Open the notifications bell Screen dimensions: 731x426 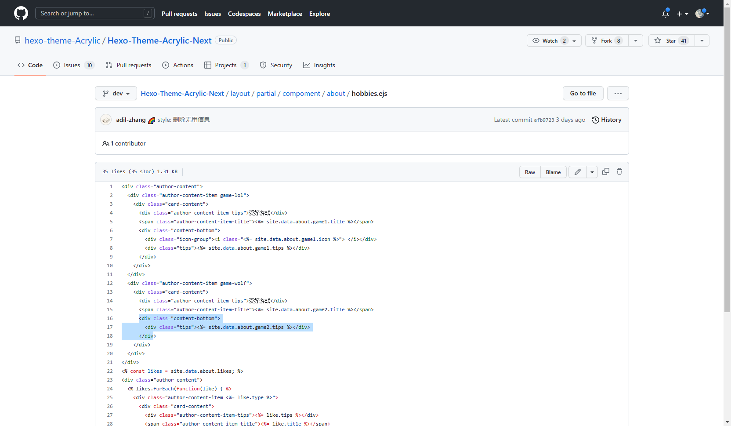[x=666, y=14]
